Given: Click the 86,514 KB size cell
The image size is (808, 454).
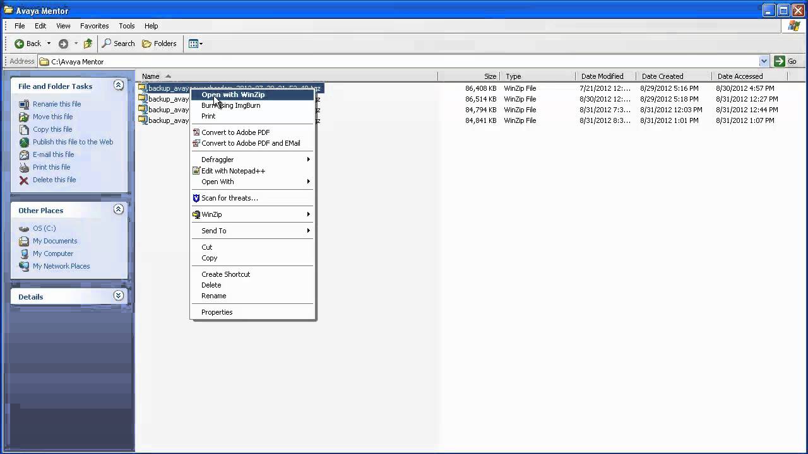Looking at the screenshot, I should tap(480, 99).
